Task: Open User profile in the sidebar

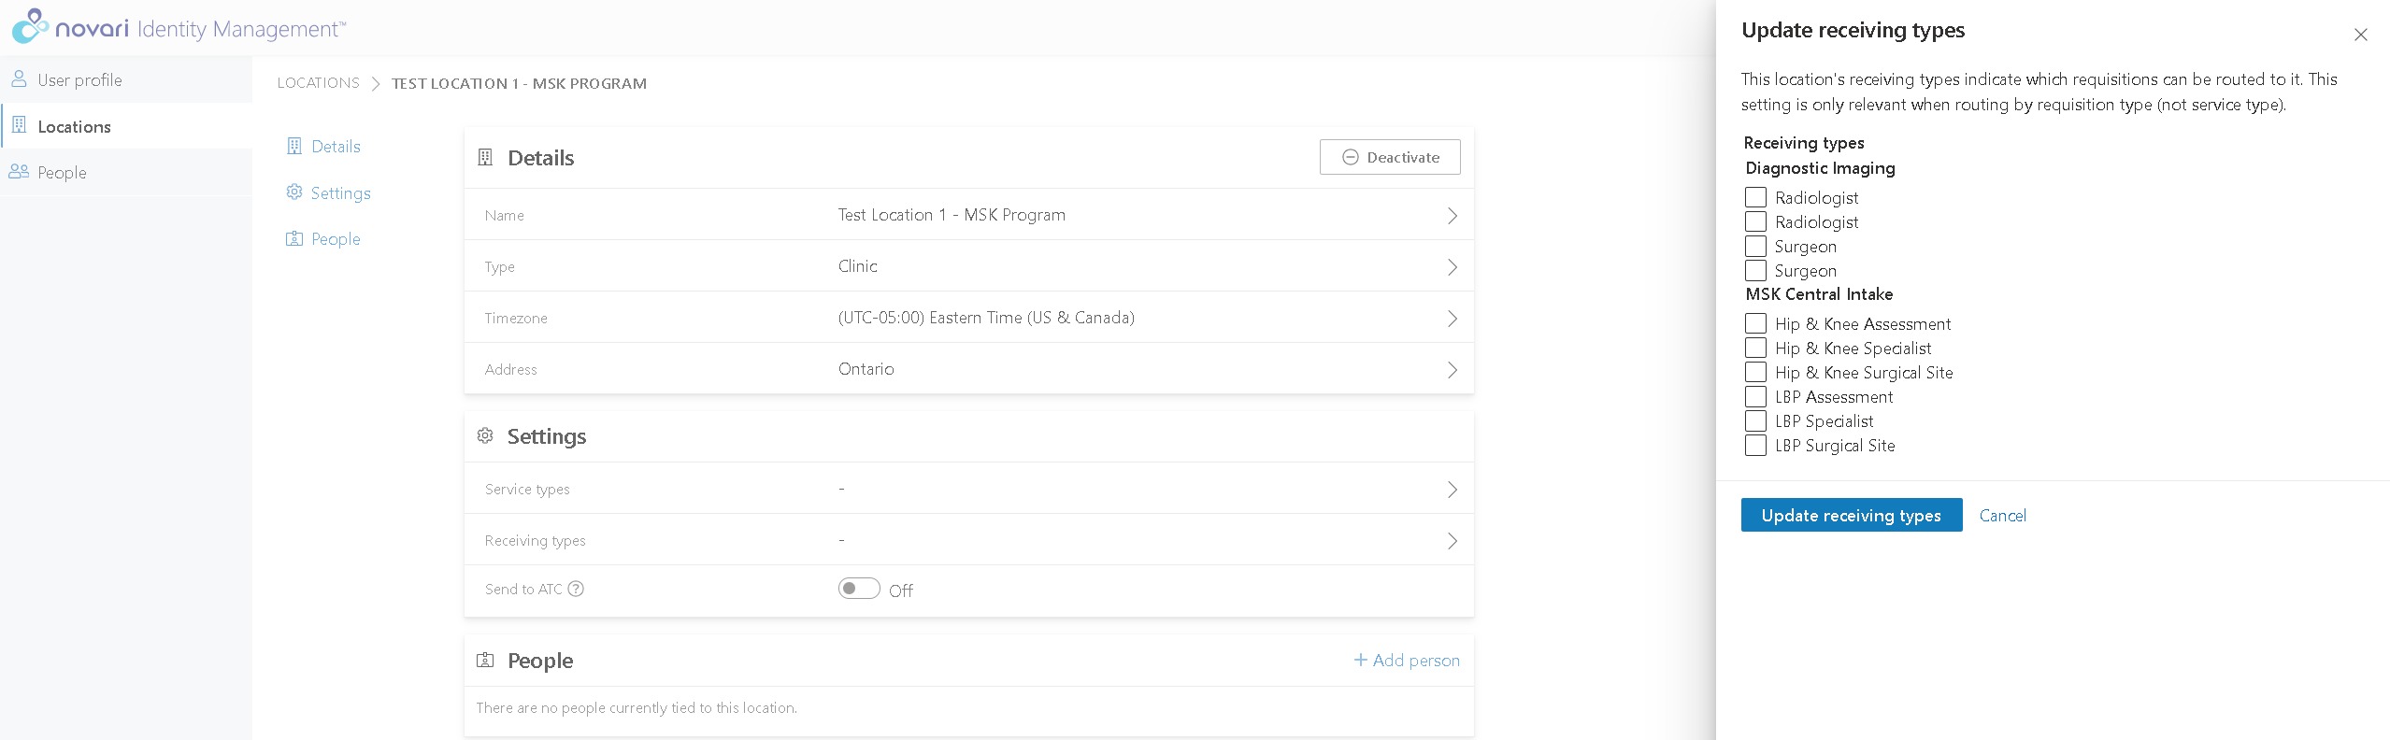Action: click(x=126, y=79)
